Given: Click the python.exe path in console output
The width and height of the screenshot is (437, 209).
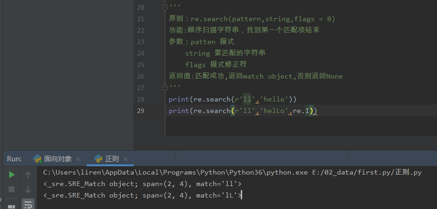Looking at the screenshot, I should (x=175, y=173).
